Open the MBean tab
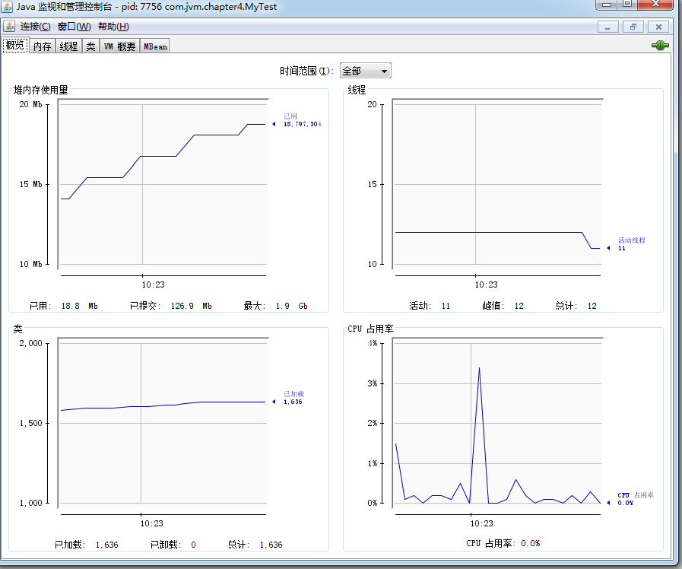 (x=155, y=46)
